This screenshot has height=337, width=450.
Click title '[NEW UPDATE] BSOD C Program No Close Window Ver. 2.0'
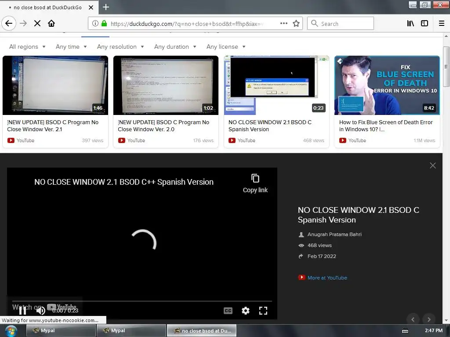[x=163, y=125]
